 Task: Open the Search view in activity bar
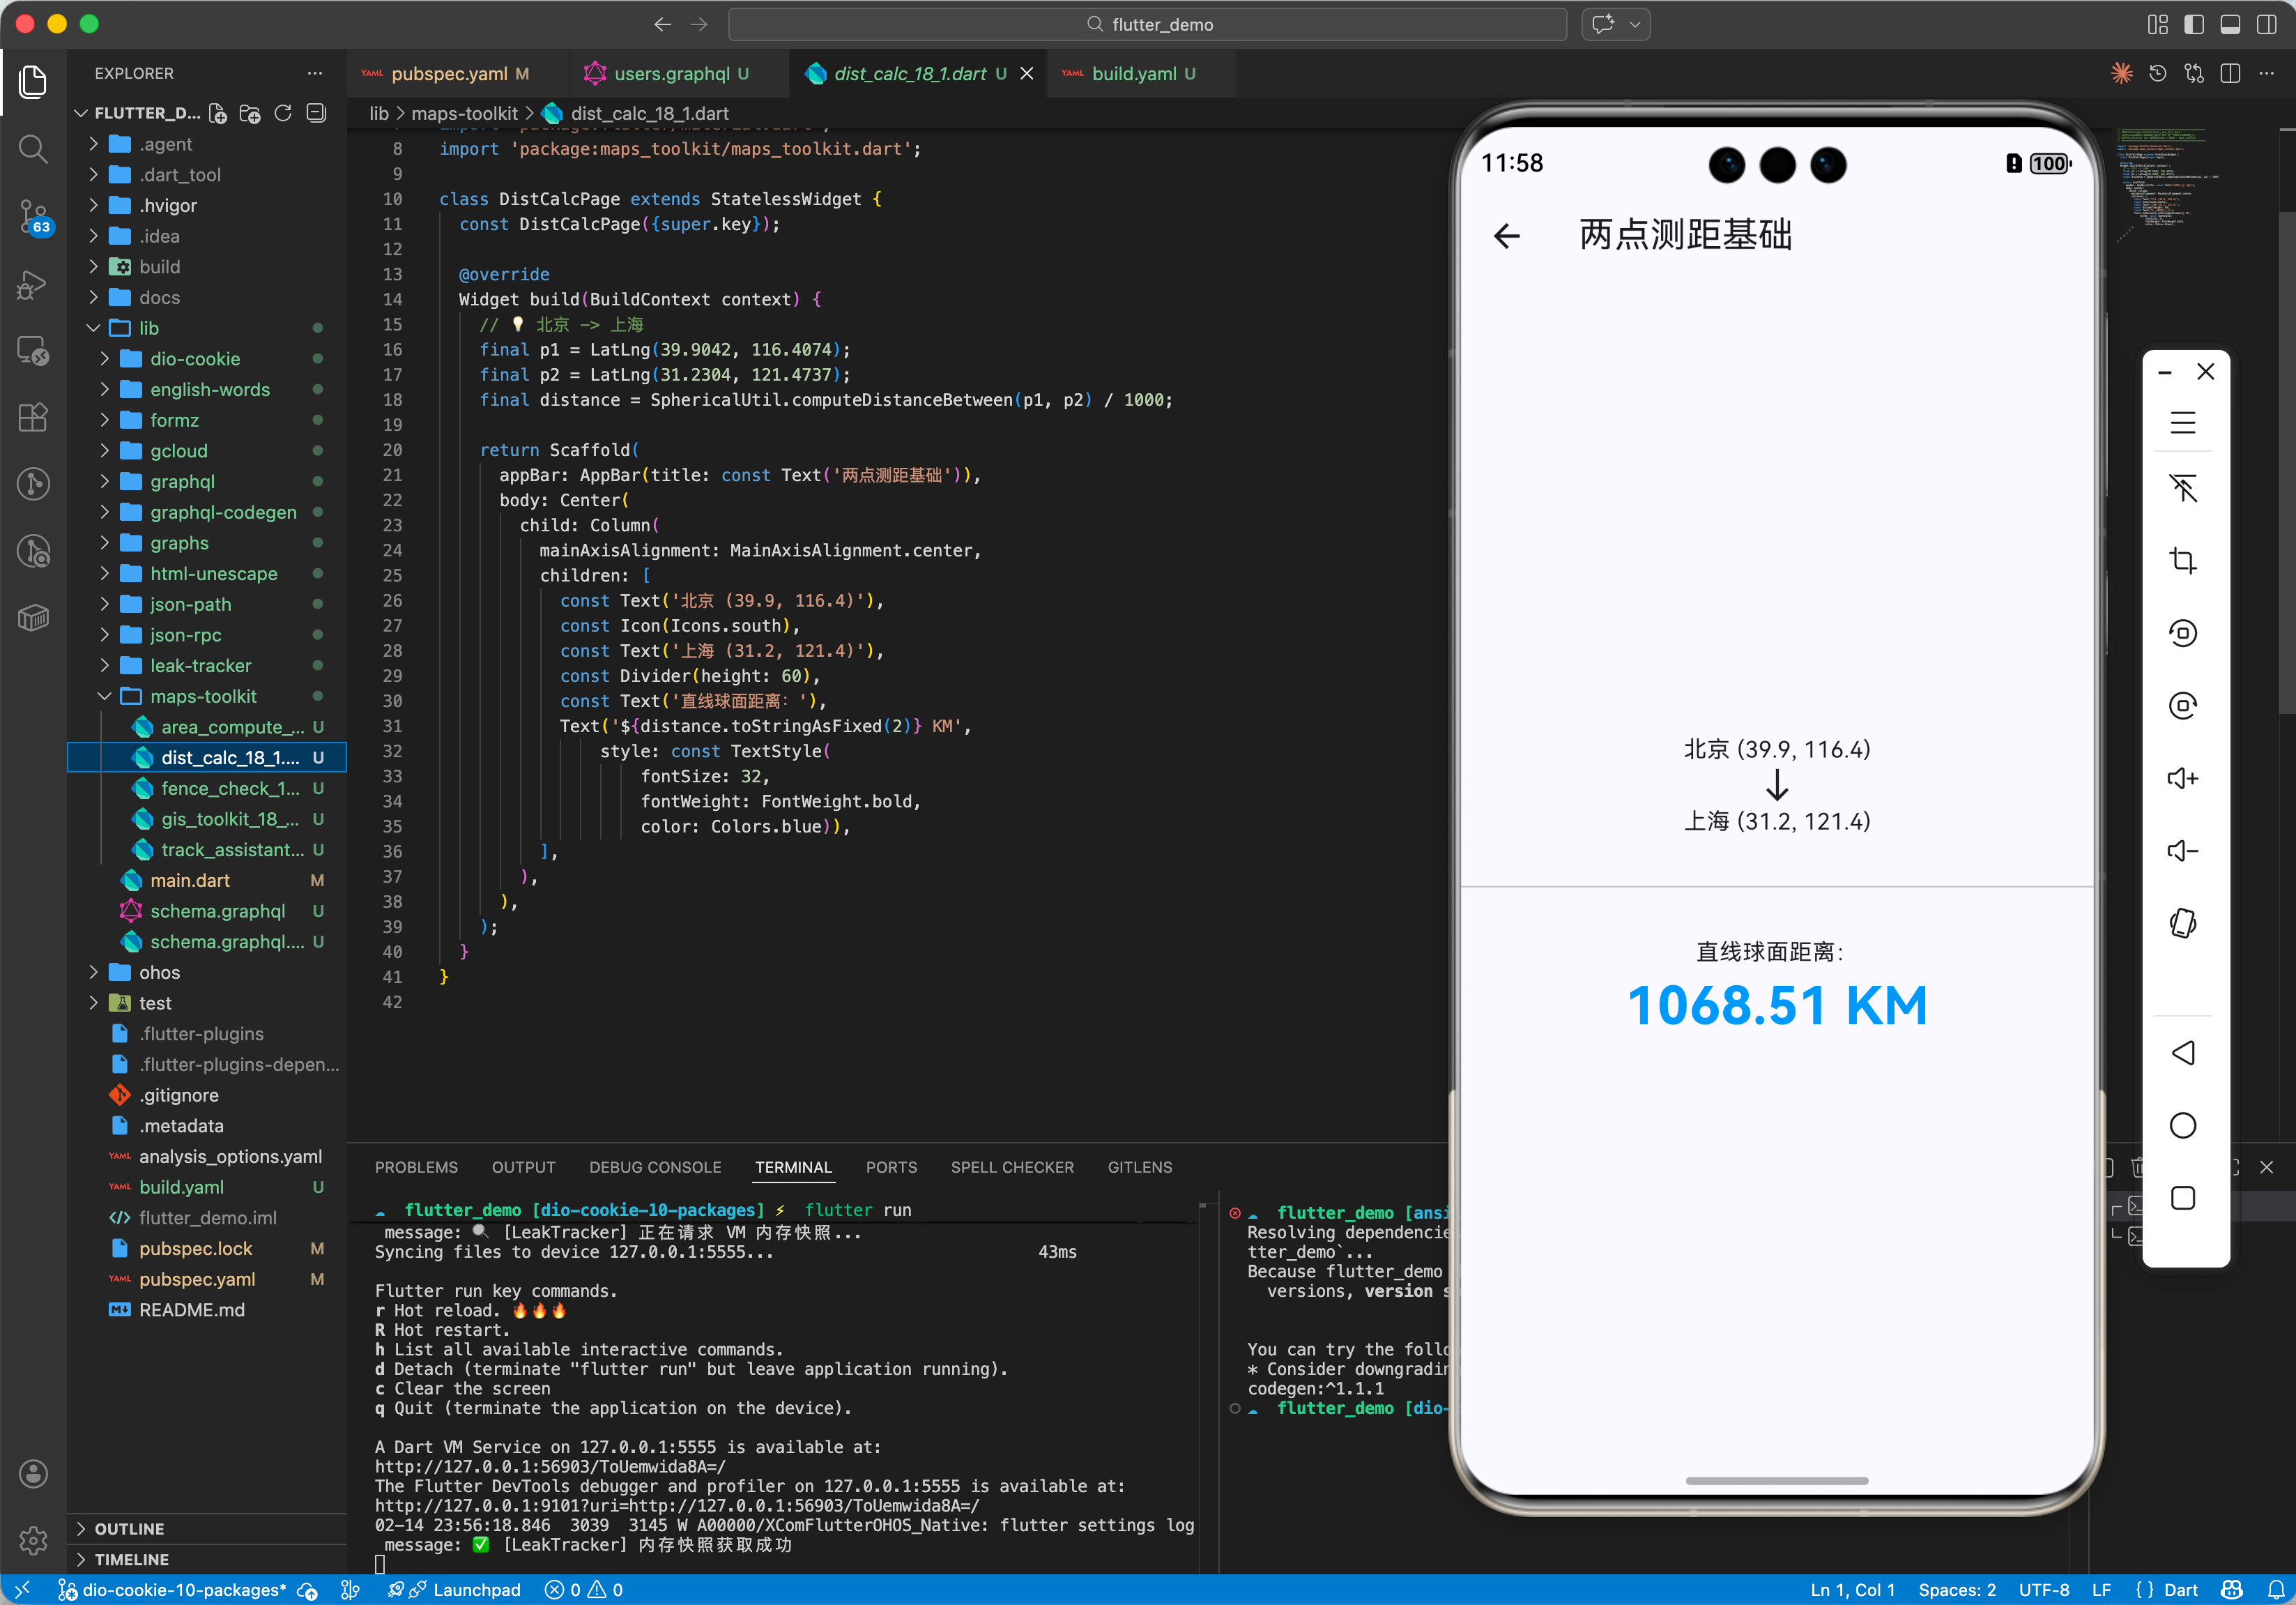pos(33,149)
